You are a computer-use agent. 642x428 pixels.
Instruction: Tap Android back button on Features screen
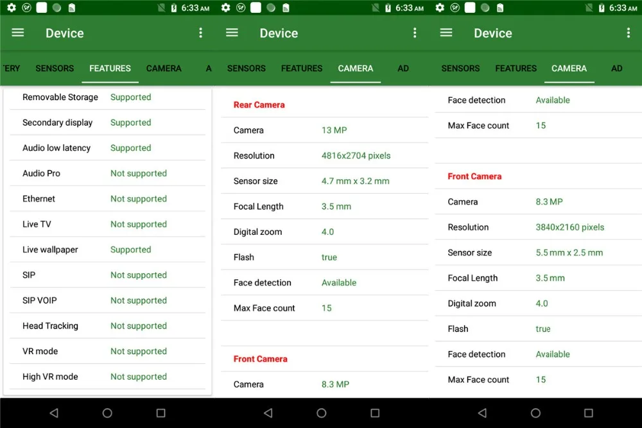pos(54,413)
